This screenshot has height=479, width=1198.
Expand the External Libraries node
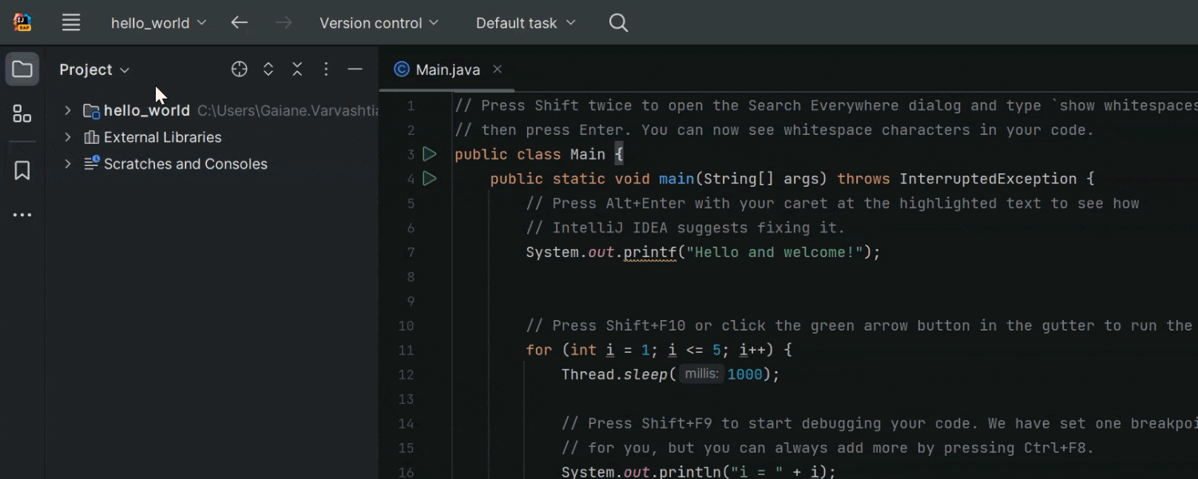click(67, 137)
